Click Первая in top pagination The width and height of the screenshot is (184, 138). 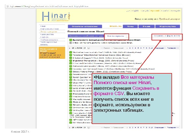[106, 48]
